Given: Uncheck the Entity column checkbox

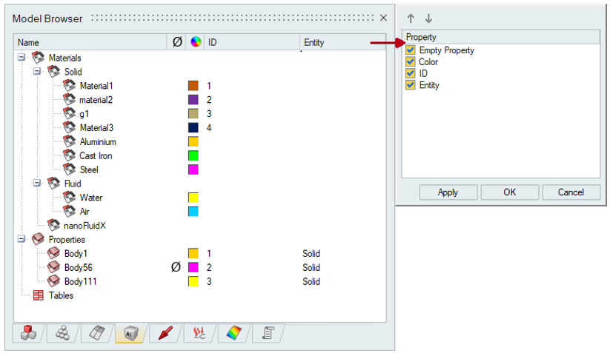Looking at the screenshot, I should [x=410, y=85].
